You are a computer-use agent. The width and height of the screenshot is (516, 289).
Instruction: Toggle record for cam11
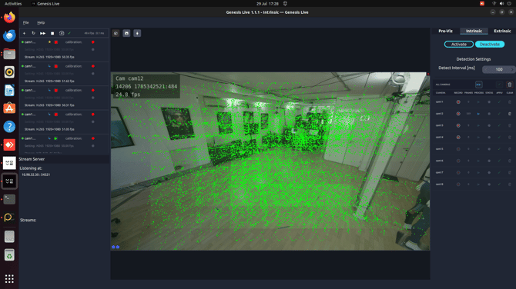coord(458,101)
